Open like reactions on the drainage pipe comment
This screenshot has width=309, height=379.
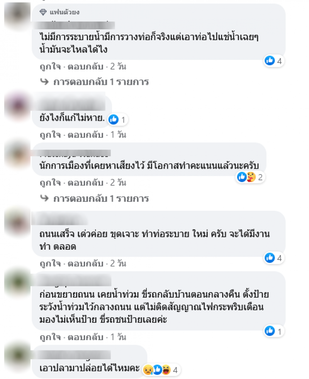click(x=274, y=61)
